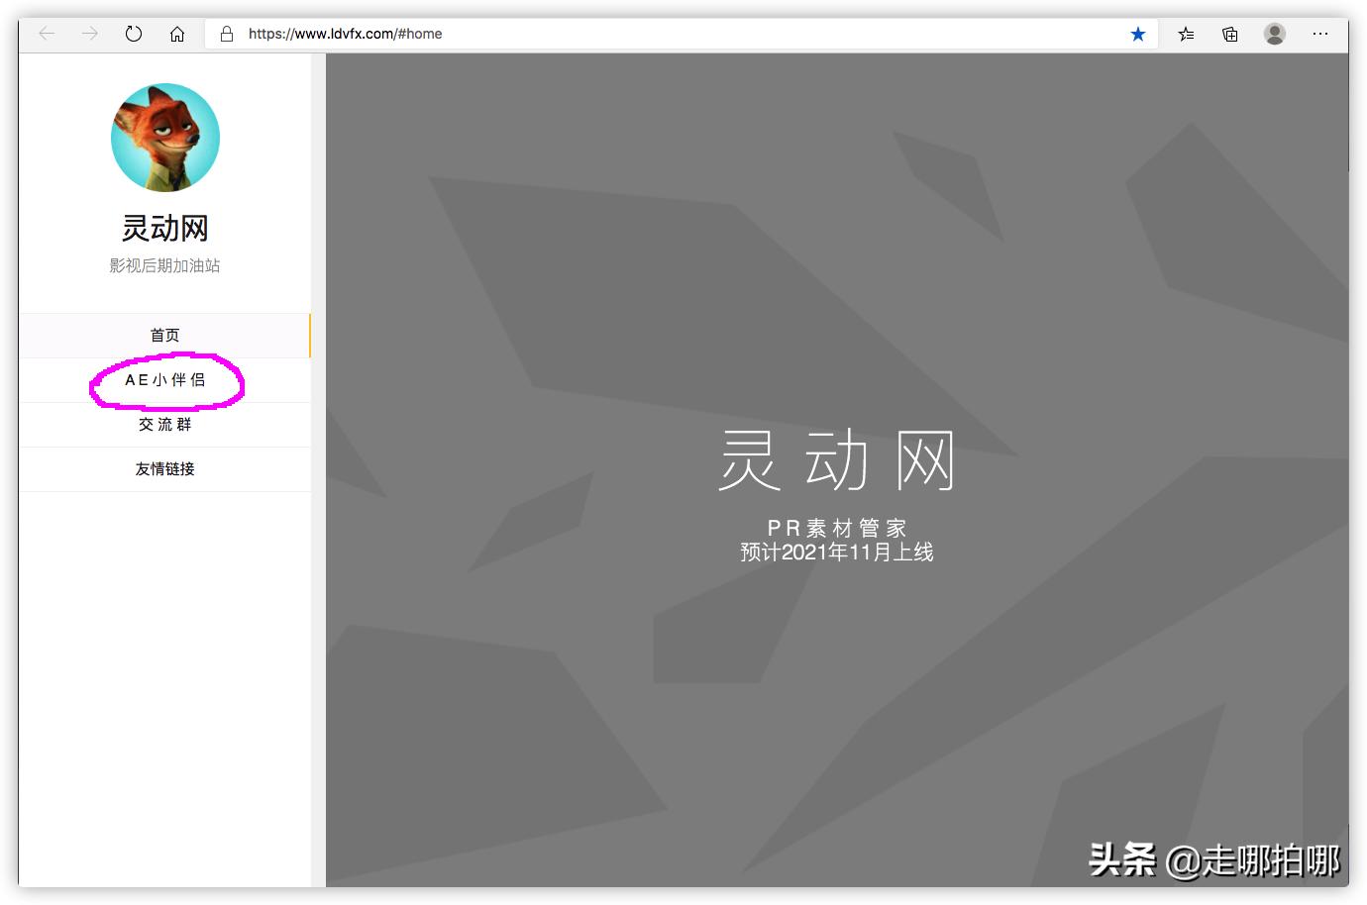Click the 影视后期加油站 tagline text
The width and height of the screenshot is (1367, 905).
point(164,265)
